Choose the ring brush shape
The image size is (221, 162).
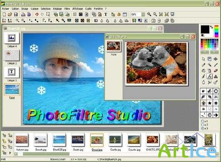[216, 91]
